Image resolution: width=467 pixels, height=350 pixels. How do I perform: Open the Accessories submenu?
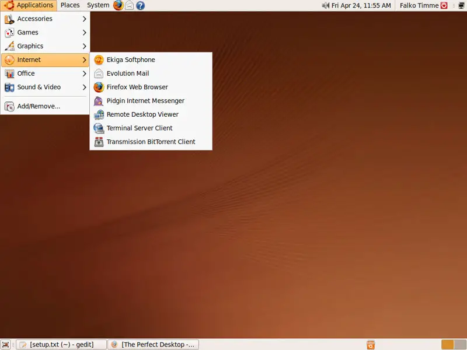(46, 19)
